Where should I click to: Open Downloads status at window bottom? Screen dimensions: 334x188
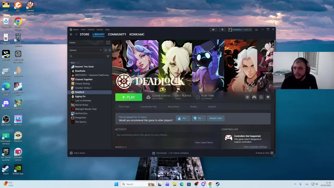[x=170, y=153]
